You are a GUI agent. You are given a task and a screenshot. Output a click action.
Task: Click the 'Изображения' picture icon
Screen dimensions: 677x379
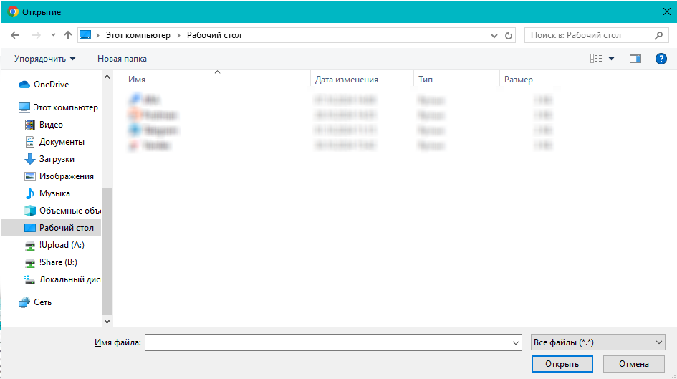(30, 176)
